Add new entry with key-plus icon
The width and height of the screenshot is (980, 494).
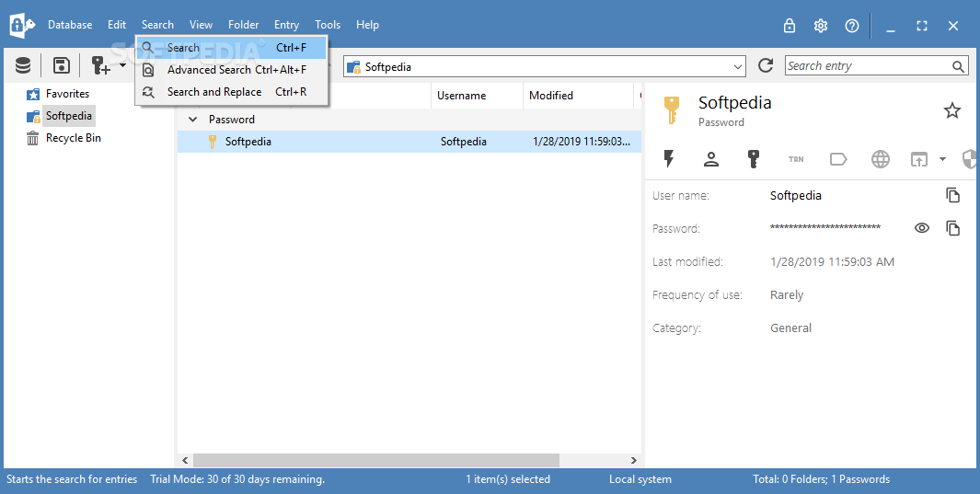click(100, 65)
